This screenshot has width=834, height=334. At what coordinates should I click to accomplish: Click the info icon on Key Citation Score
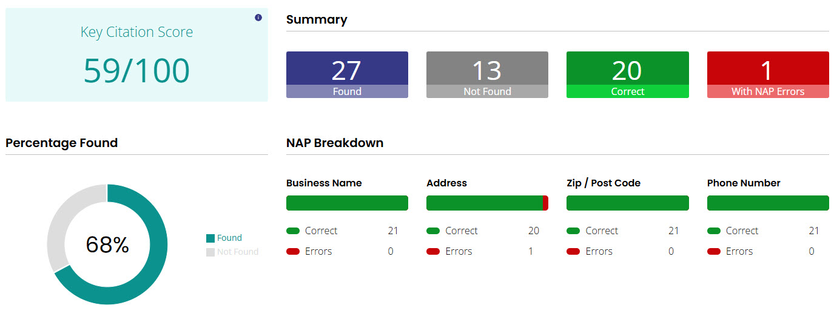click(x=258, y=18)
